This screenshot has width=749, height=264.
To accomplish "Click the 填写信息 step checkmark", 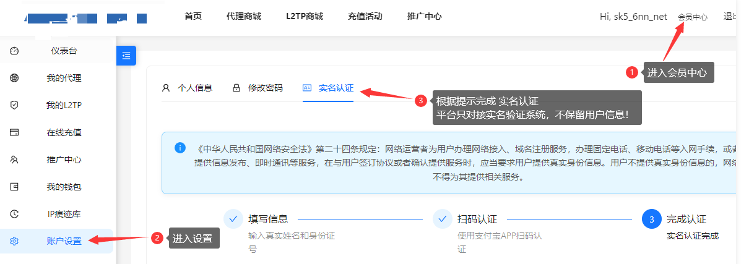I will pyautogui.click(x=233, y=219).
